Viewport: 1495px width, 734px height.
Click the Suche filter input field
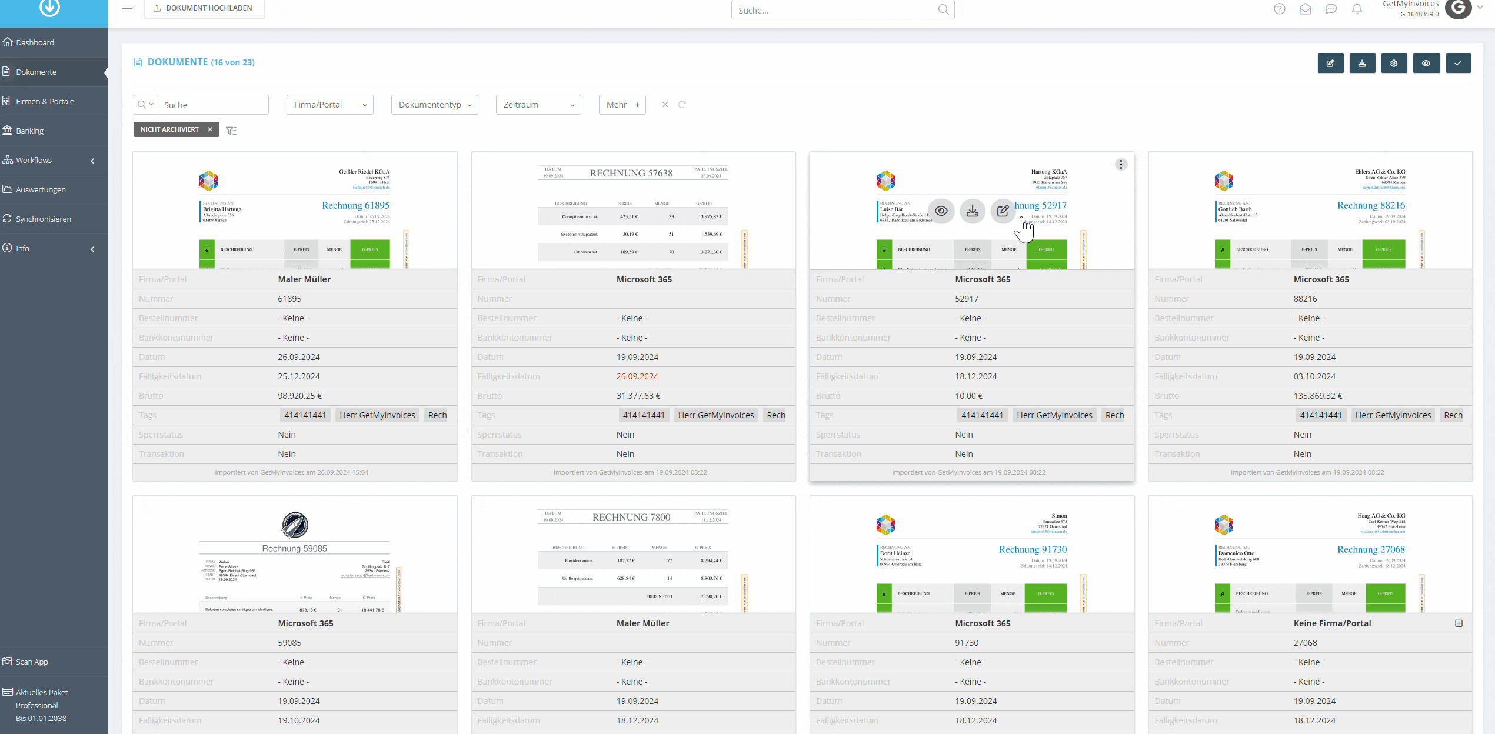(212, 105)
